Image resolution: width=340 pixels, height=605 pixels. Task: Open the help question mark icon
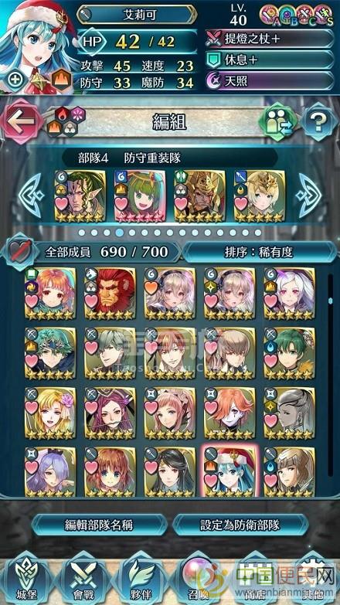pyautogui.click(x=318, y=122)
